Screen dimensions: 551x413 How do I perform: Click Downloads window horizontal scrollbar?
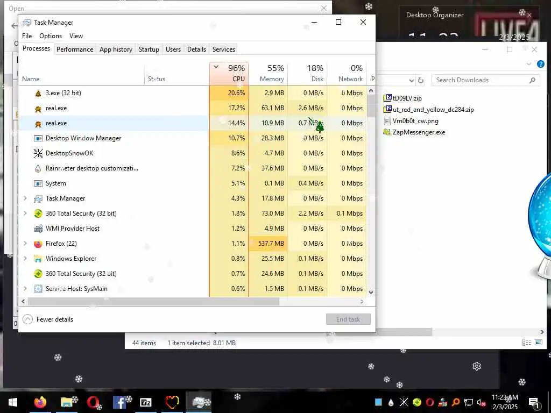[x=404, y=332]
